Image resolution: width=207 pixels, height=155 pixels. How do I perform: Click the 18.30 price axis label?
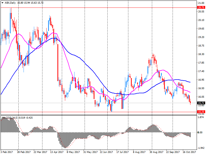(x=201, y=54)
